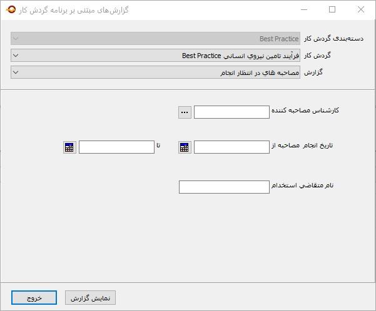376x311 pixels.
Task: Focus the interviewer expert text field
Action: click(x=231, y=112)
